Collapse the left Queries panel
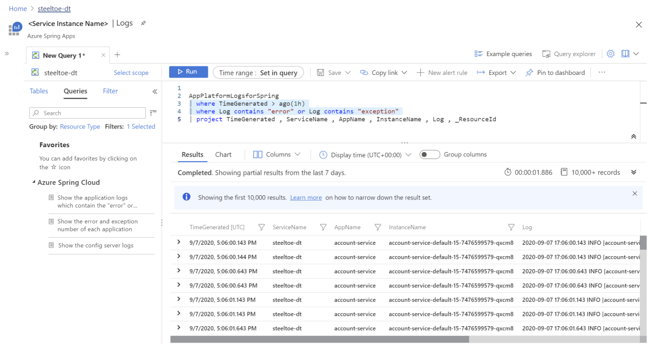 (155, 92)
